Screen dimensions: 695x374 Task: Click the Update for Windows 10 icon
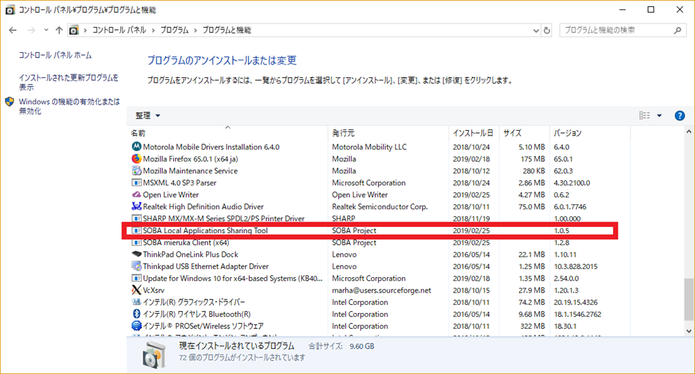click(136, 278)
